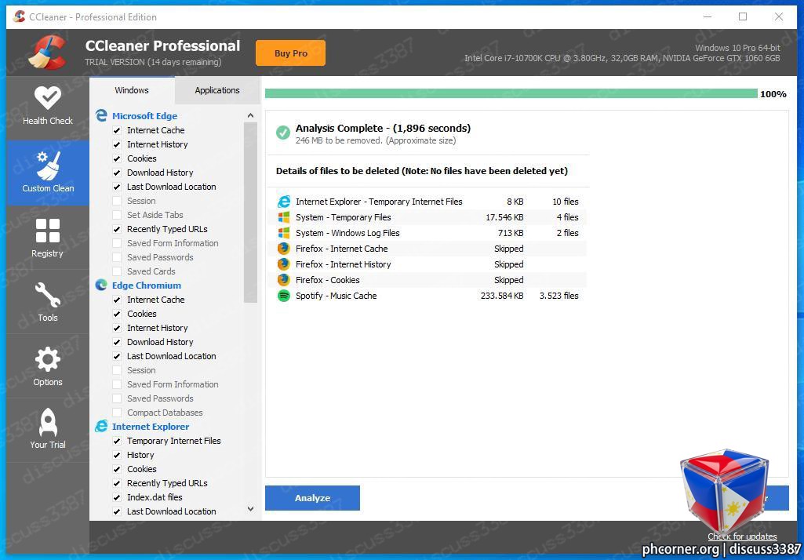Screen dimensions: 804x560
Task: Uncheck Edge Chromium Last Download Location
Action: 117,356
